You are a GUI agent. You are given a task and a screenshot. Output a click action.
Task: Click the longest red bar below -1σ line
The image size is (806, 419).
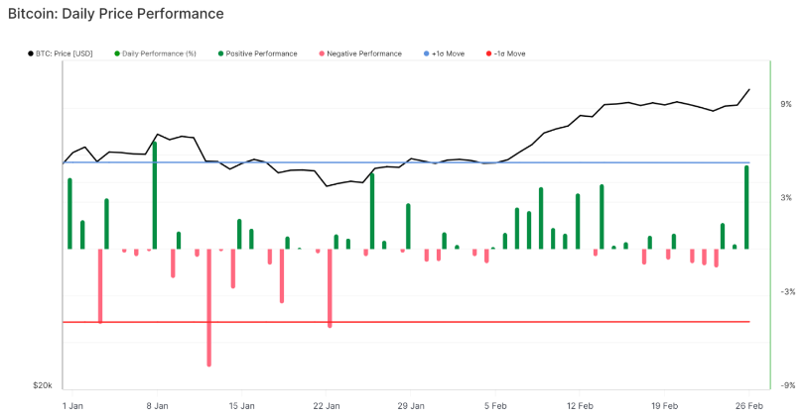pos(208,307)
